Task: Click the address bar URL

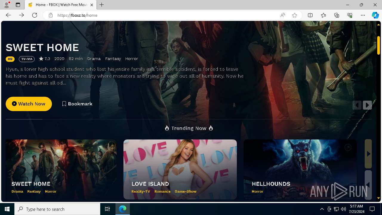Action: coord(77,15)
